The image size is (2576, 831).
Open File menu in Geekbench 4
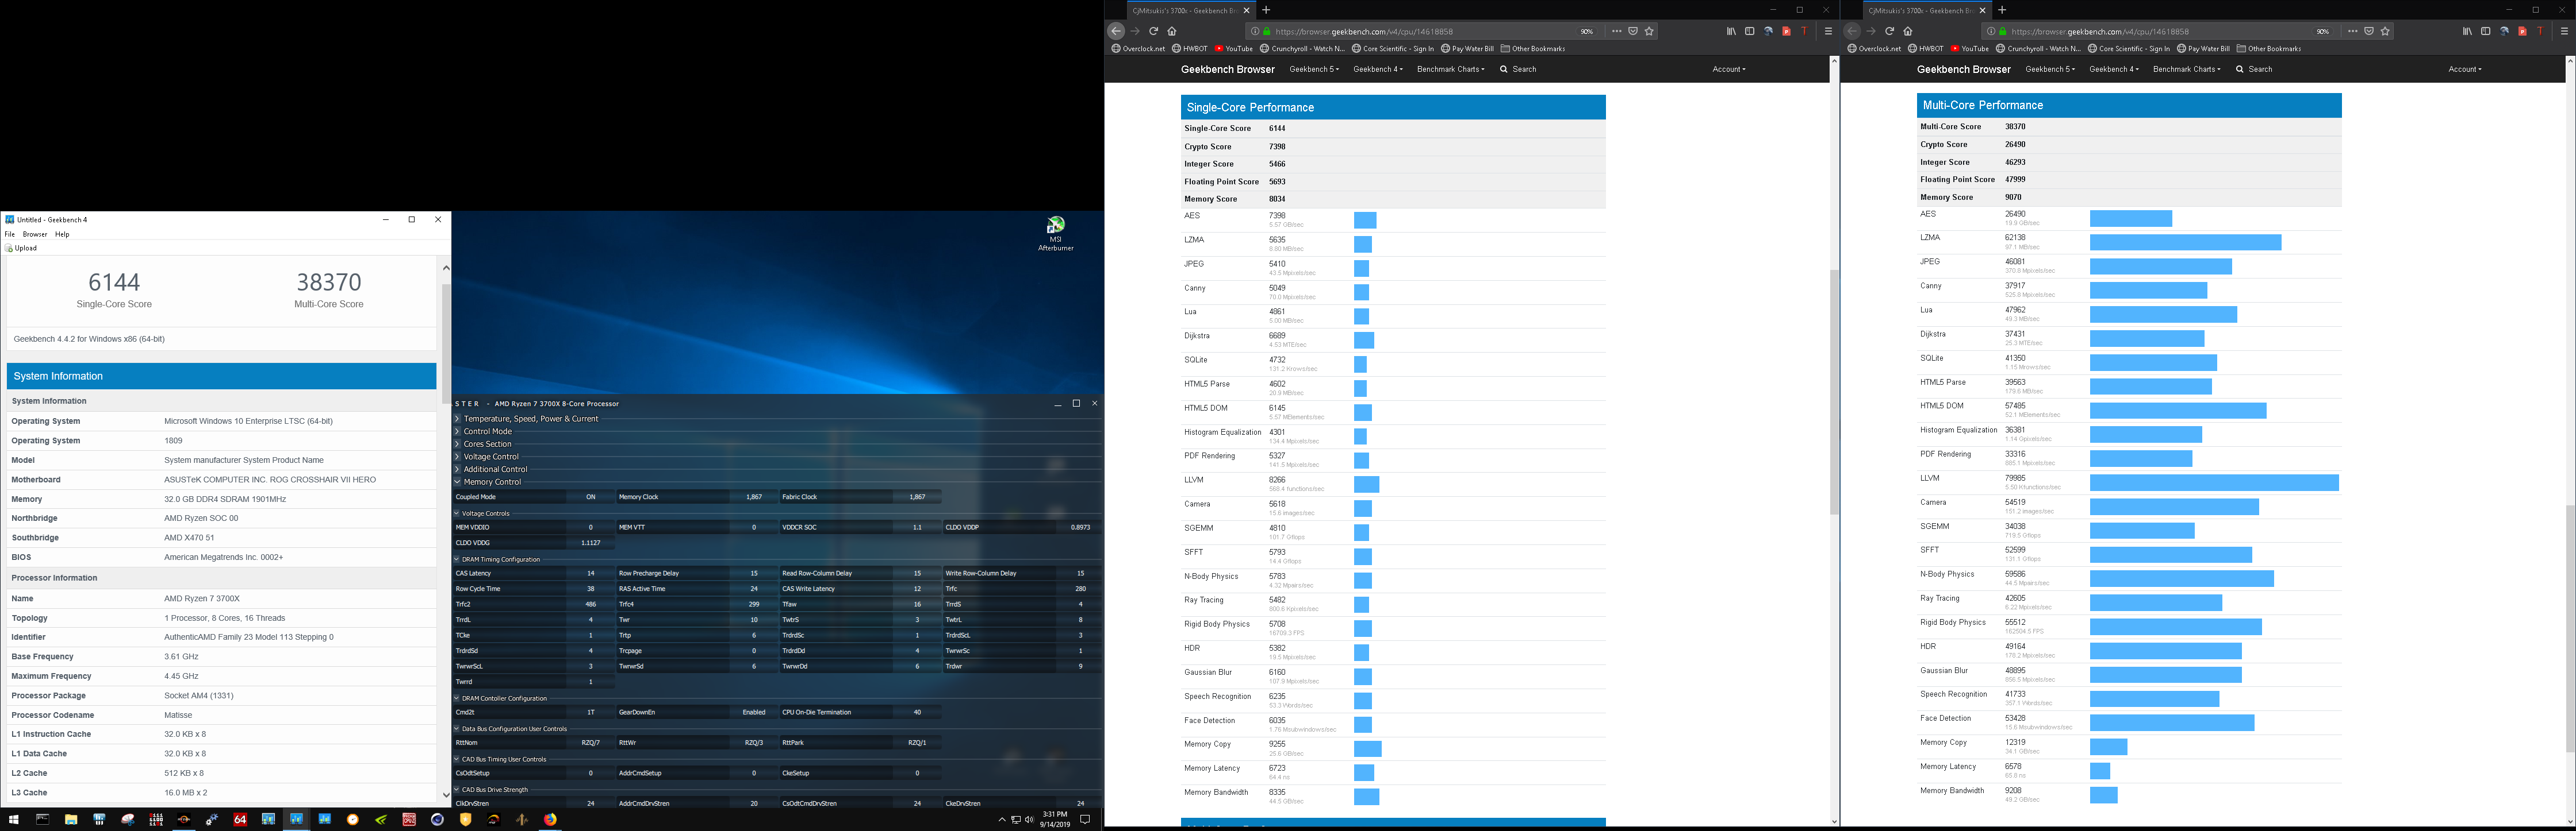tap(10, 234)
